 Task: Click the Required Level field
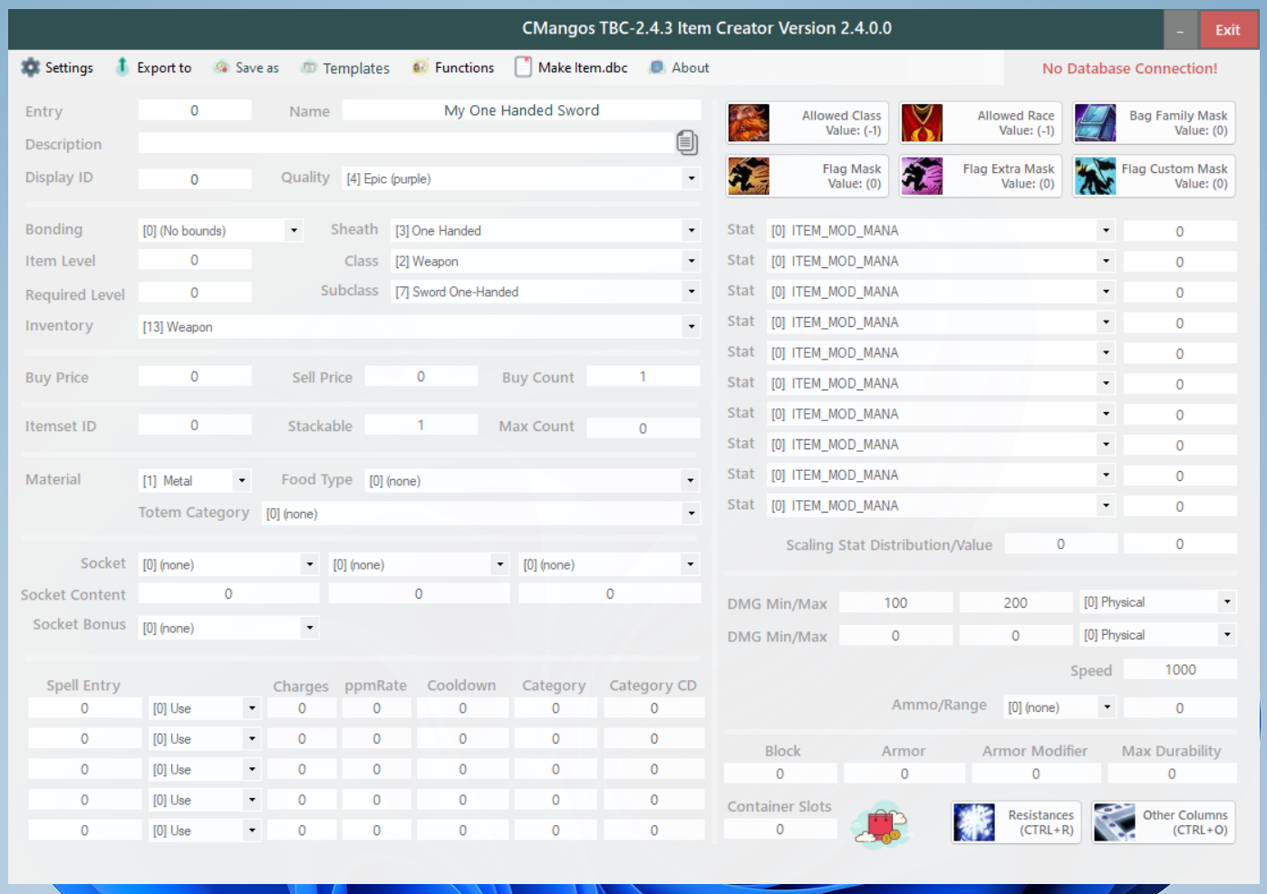[x=195, y=293]
